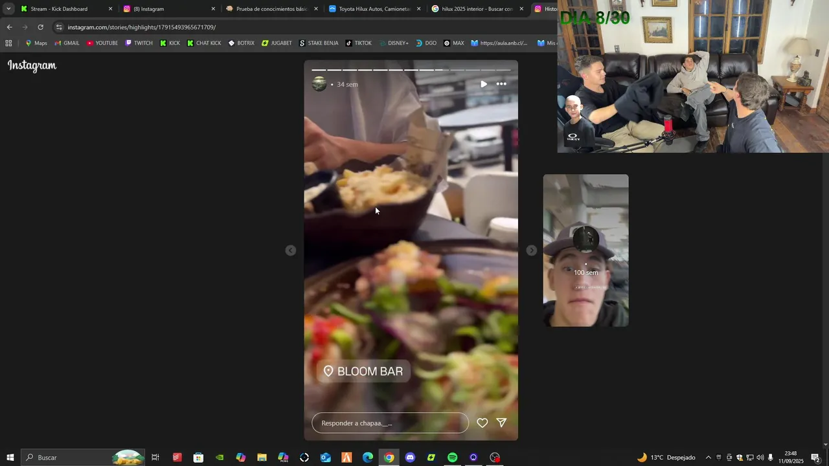Advance to next story with right arrow
The height and width of the screenshot is (466, 829).
(x=531, y=250)
